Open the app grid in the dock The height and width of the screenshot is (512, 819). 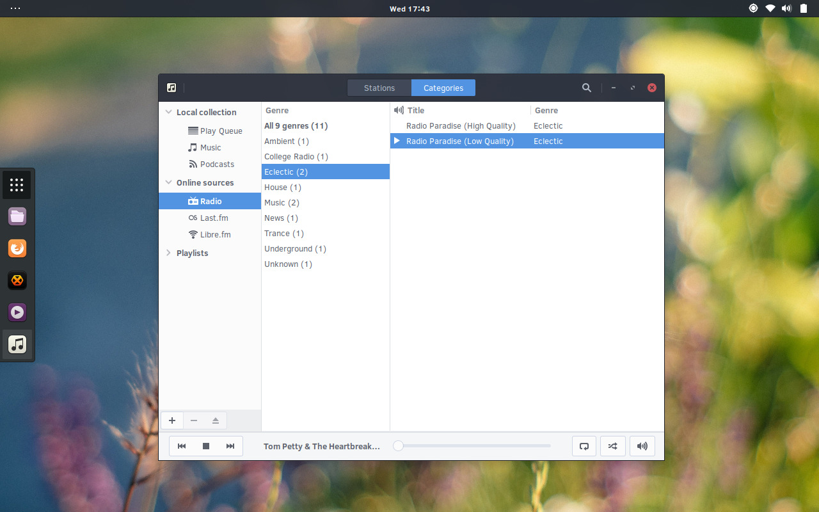pos(17,185)
